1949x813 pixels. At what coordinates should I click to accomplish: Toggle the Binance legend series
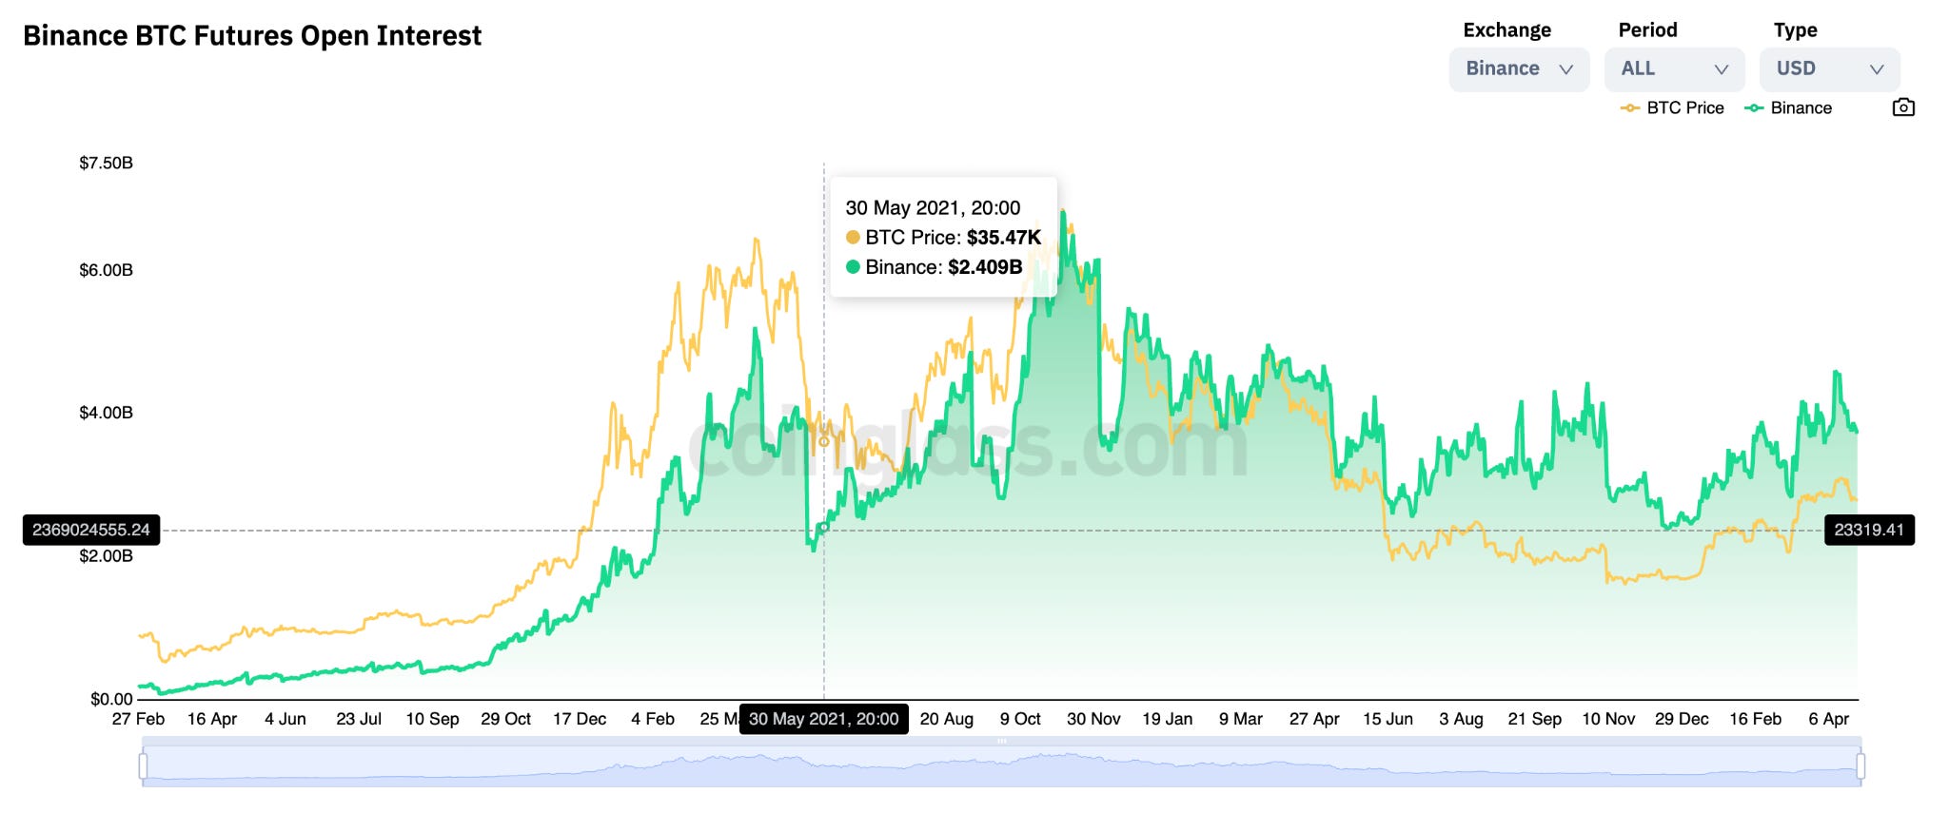pos(1788,108)
